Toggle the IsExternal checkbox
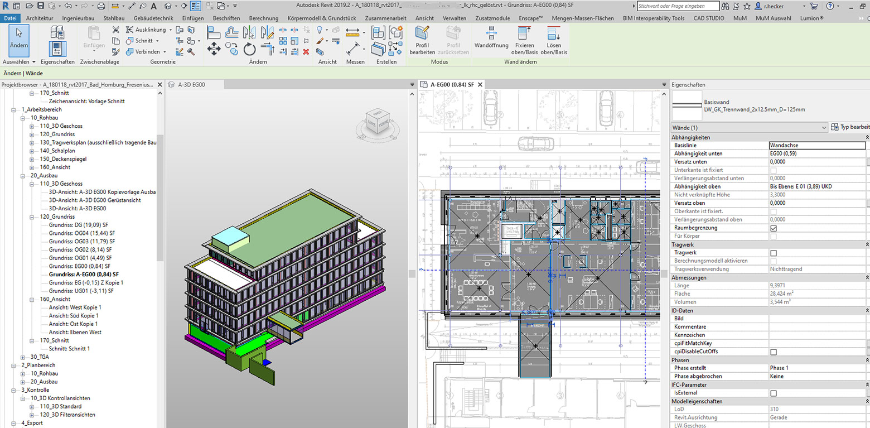The image size is (870, 428). click(773, 393)
